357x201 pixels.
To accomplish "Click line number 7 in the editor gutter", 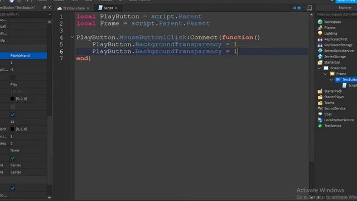I will coord(61,59).
